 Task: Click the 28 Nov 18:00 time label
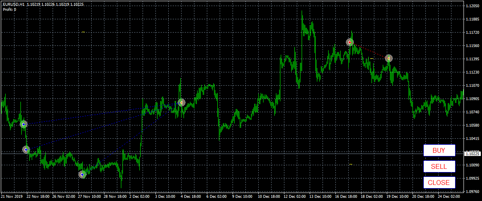point(116,197)
